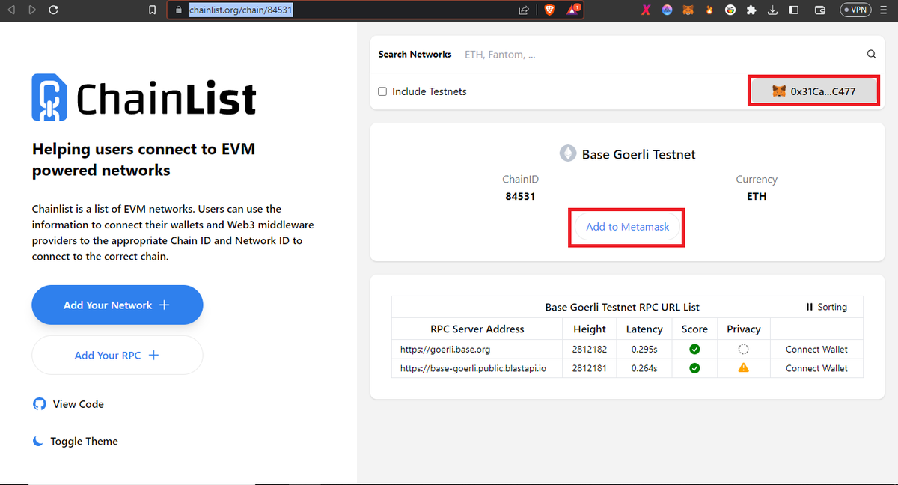Viewport: 898px width, 485px height.
Task: Click the privacy warning icon for blastapi RPC
Action: [x=743, y=367]
